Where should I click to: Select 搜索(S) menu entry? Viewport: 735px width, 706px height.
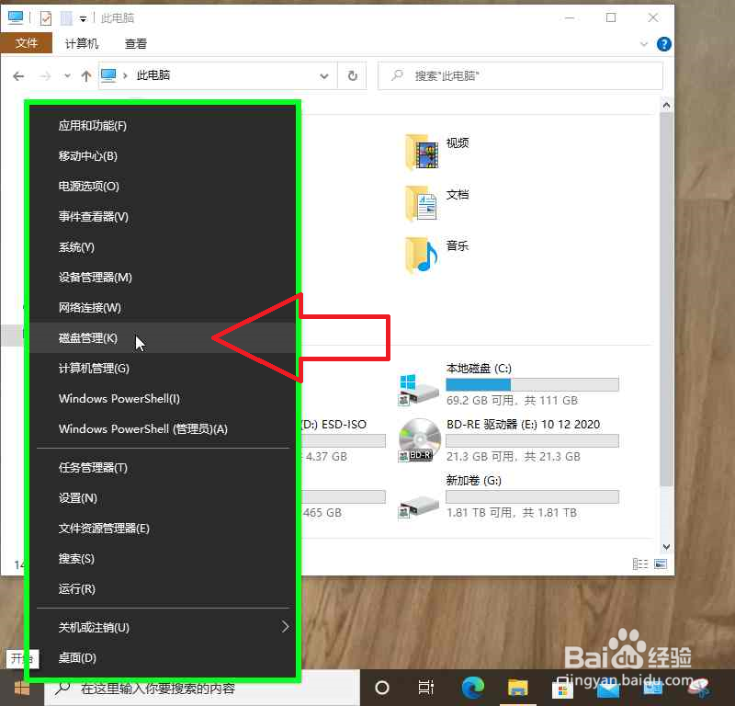163,559
